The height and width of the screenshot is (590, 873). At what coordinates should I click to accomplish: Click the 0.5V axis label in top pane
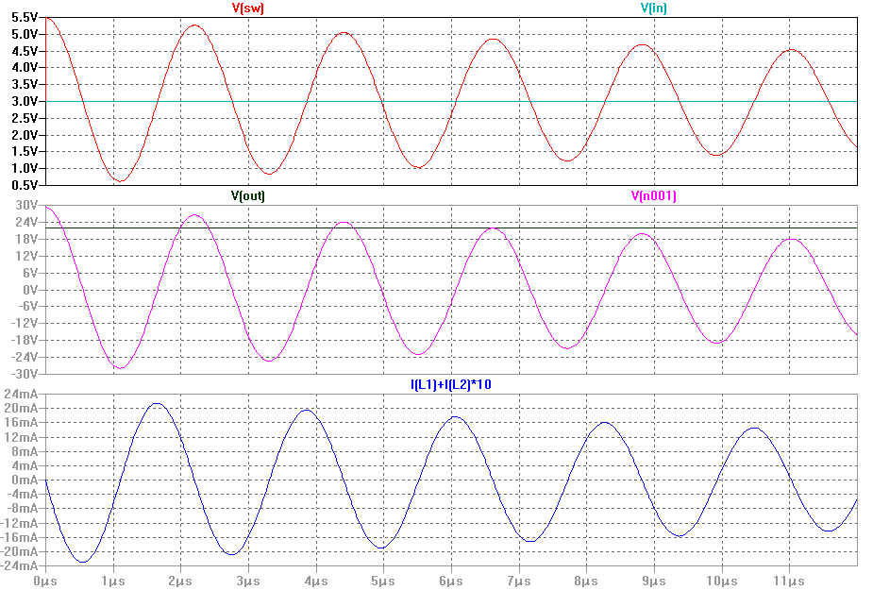tap(25, 185)
